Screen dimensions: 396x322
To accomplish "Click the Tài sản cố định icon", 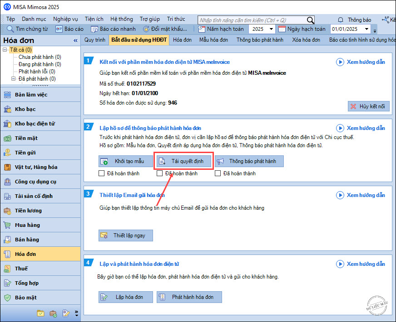I will tap(7, 196).
